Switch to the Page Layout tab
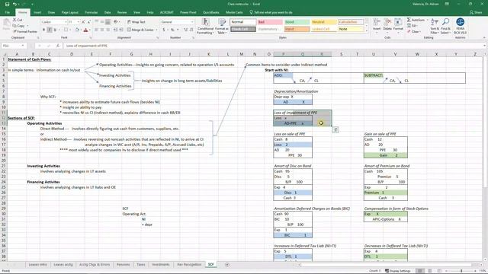Screen dimensions: 488x274 point(69,12)
